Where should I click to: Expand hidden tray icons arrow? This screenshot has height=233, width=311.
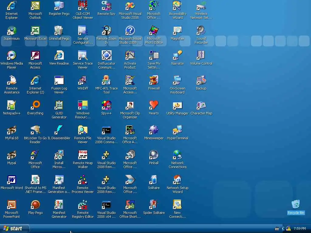283,229
